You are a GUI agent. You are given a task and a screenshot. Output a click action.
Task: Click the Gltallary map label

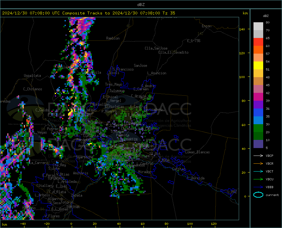pos(45,186)
